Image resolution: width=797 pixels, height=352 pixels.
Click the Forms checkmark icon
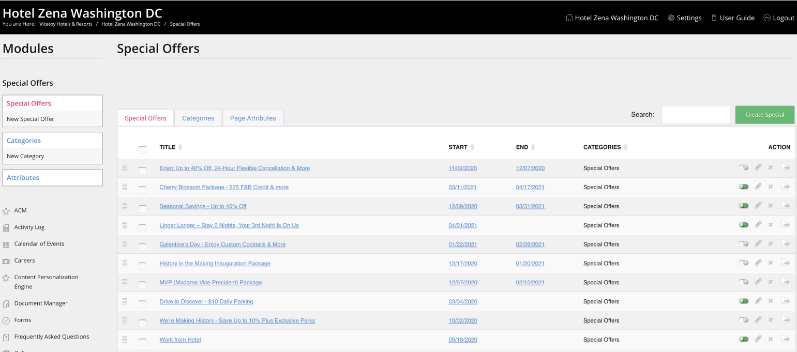pos(6,320)
